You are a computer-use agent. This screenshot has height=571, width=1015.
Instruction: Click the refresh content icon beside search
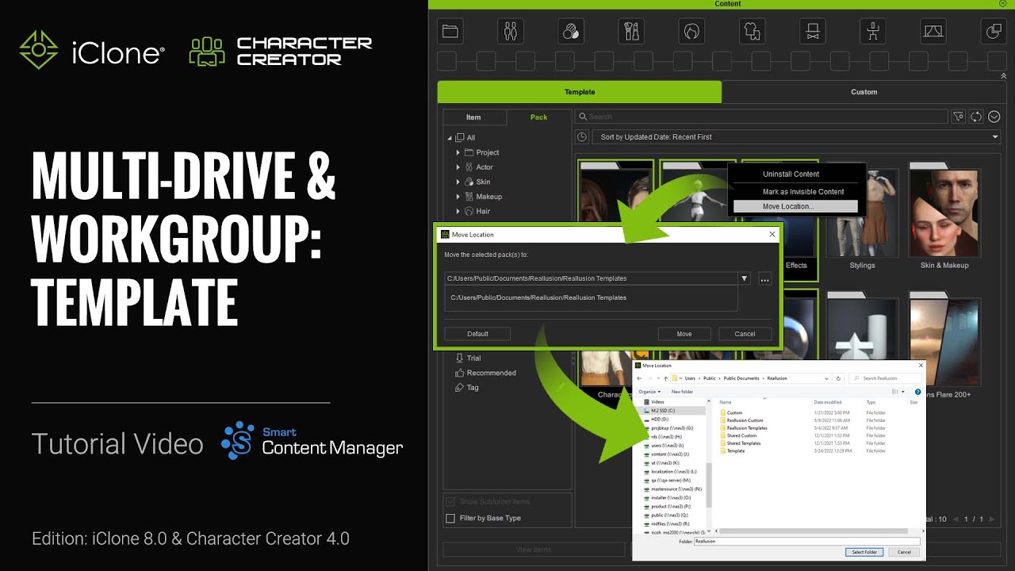pyautogui.click(x=976, y=117)
